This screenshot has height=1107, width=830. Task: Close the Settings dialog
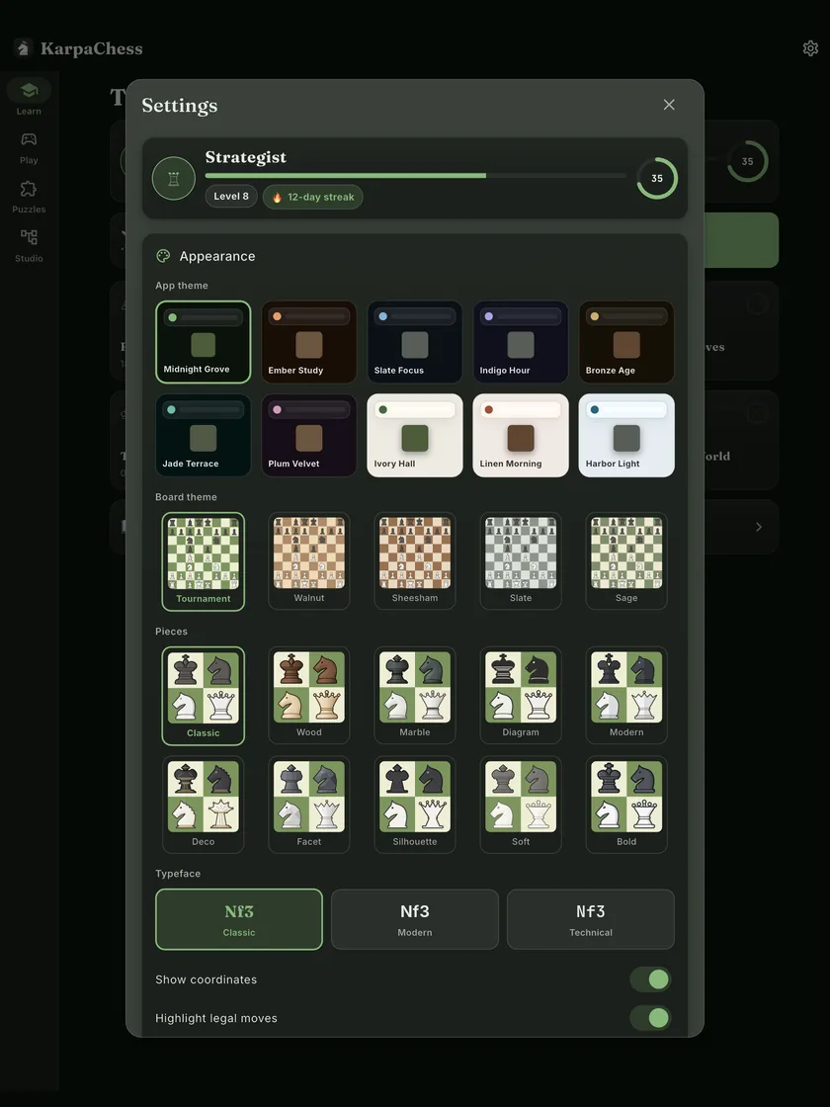click(x=669, y=105)
